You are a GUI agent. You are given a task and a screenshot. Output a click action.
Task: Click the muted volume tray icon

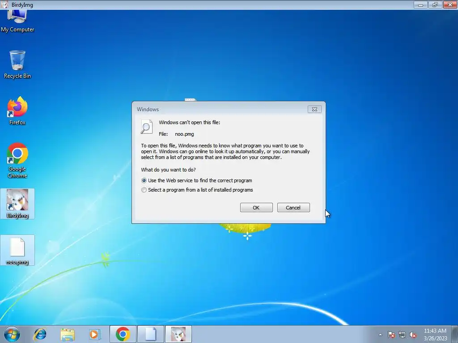click(413, 335)
